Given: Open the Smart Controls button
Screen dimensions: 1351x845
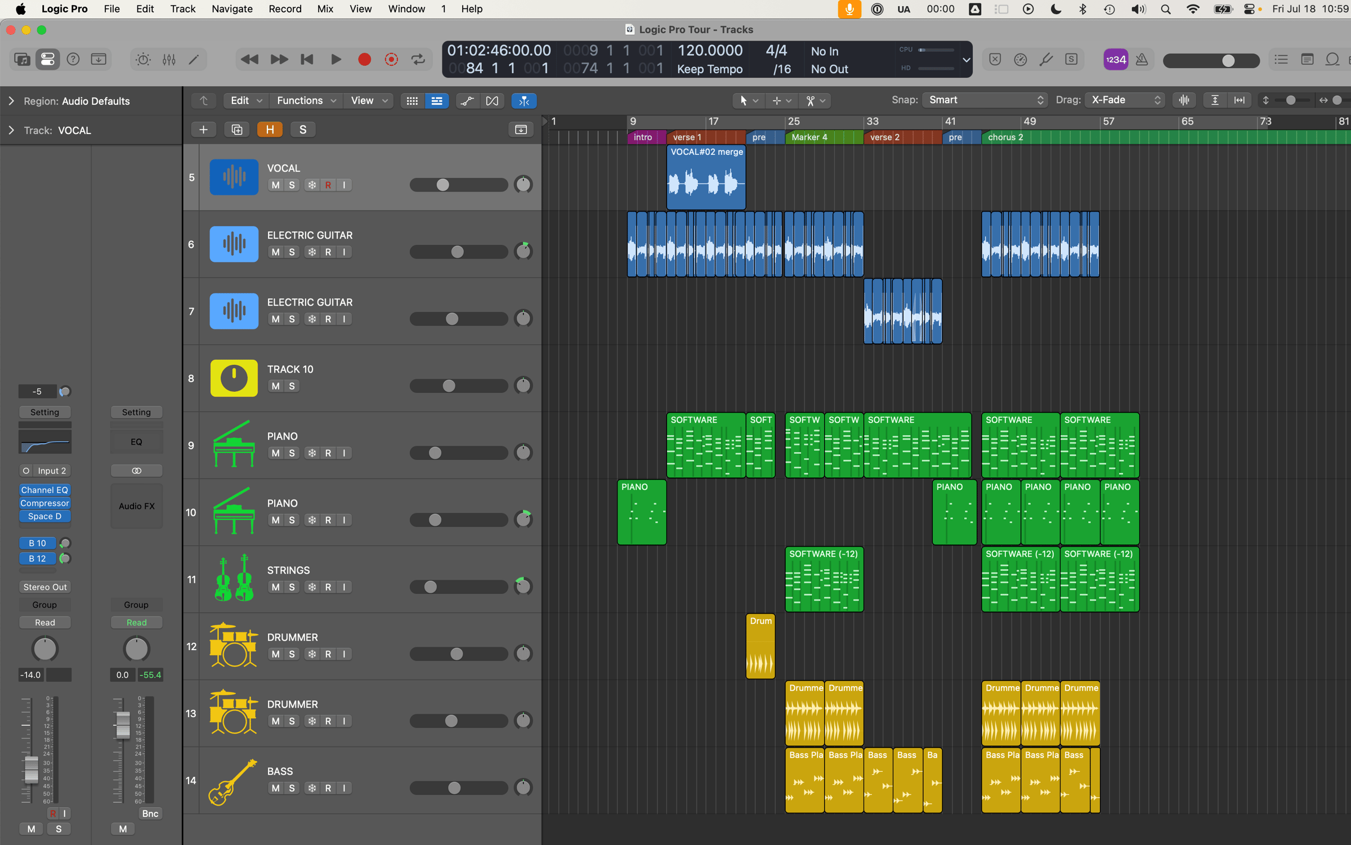Looking at the screenshot, I should point(143,60).
